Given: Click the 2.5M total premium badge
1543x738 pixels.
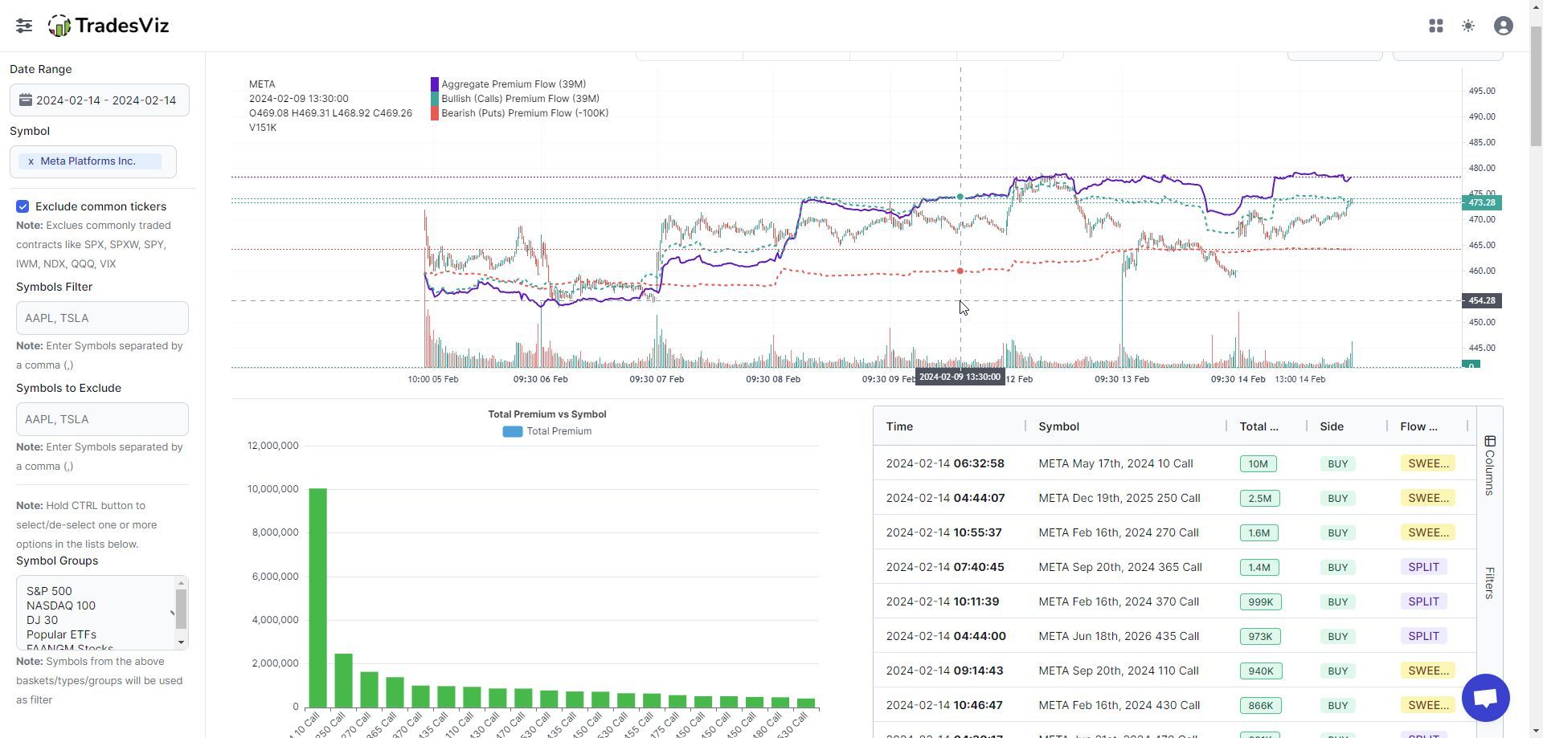Looking at the screenshot, I should [x=1260, y=498].
